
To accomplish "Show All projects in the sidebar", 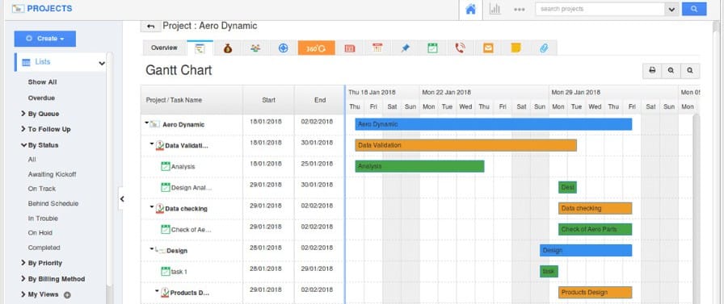I will point(43,82).
